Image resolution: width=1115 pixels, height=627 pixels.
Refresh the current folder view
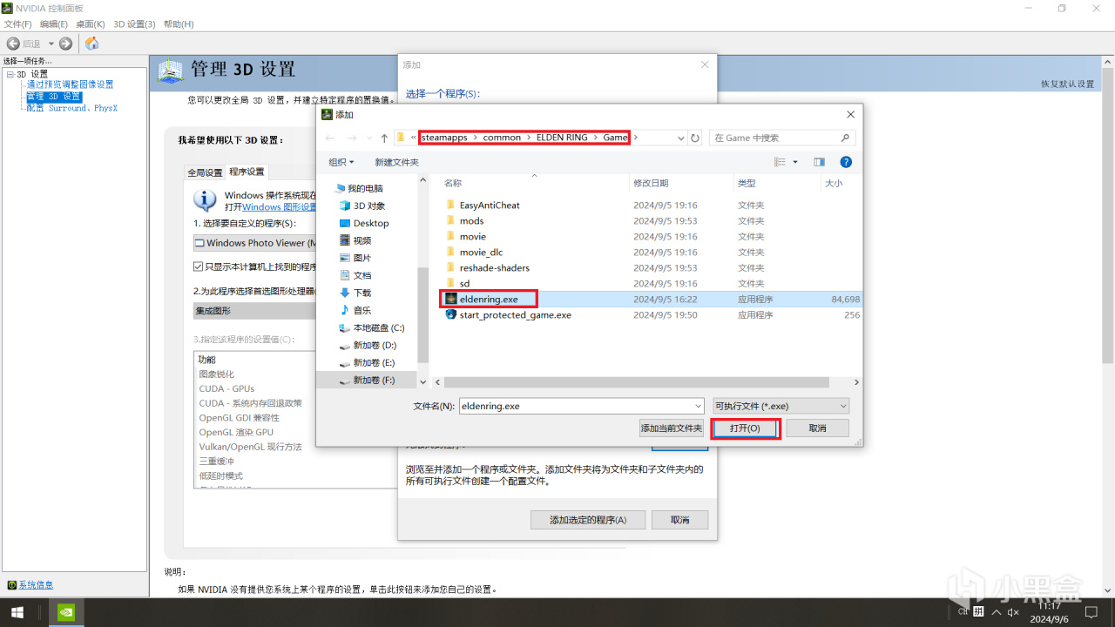pyautogui.click(x=695, y=138)
